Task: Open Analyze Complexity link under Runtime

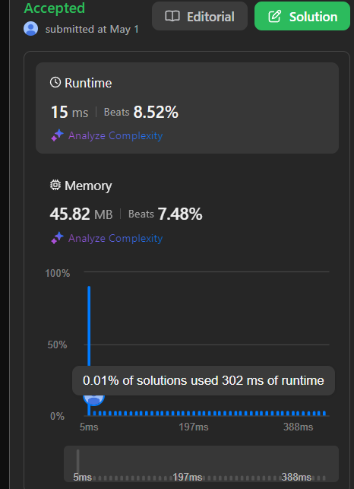Action: coord(115,135)
